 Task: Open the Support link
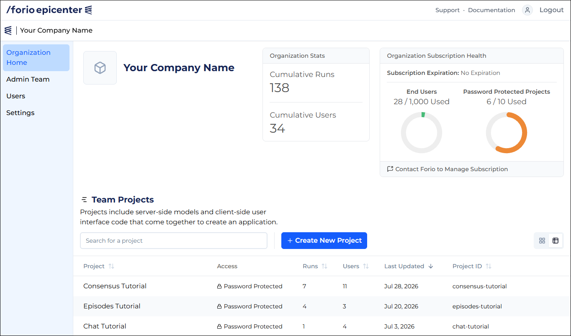448,10
